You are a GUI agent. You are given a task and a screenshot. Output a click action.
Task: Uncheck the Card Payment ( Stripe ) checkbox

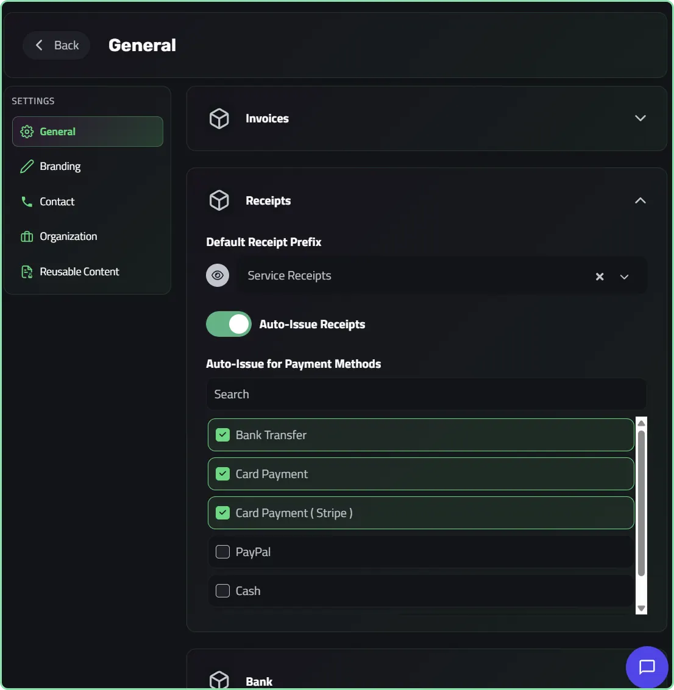click(x=223, y=513)
